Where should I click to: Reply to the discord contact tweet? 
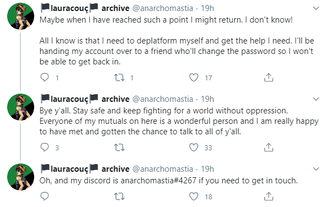click(45, 197)
